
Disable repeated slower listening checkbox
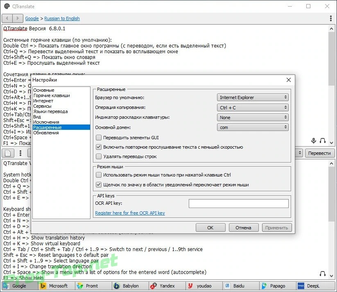(x=98, y=147)
